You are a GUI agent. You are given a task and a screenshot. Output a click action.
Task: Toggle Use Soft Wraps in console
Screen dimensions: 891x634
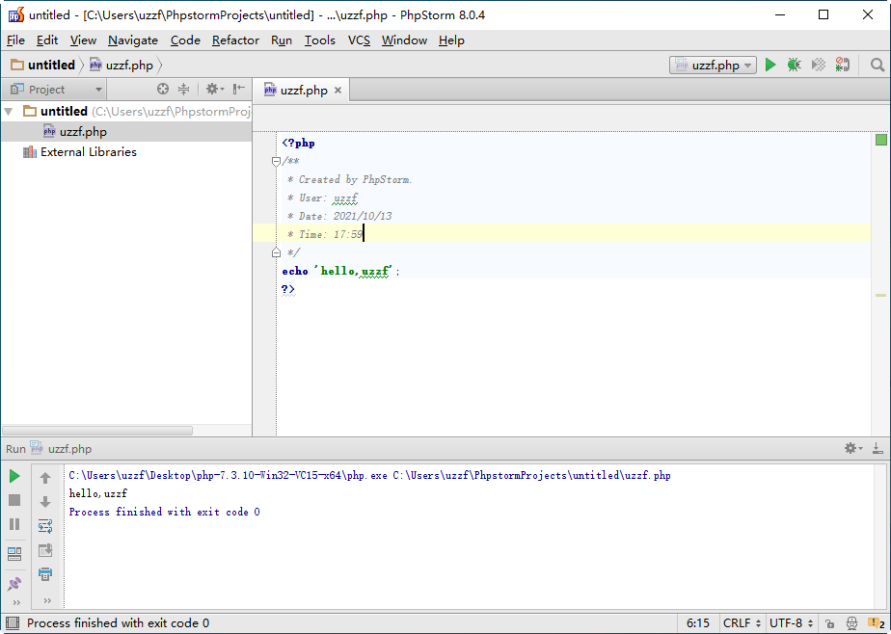pyautogui.click(x=45, y=526)
